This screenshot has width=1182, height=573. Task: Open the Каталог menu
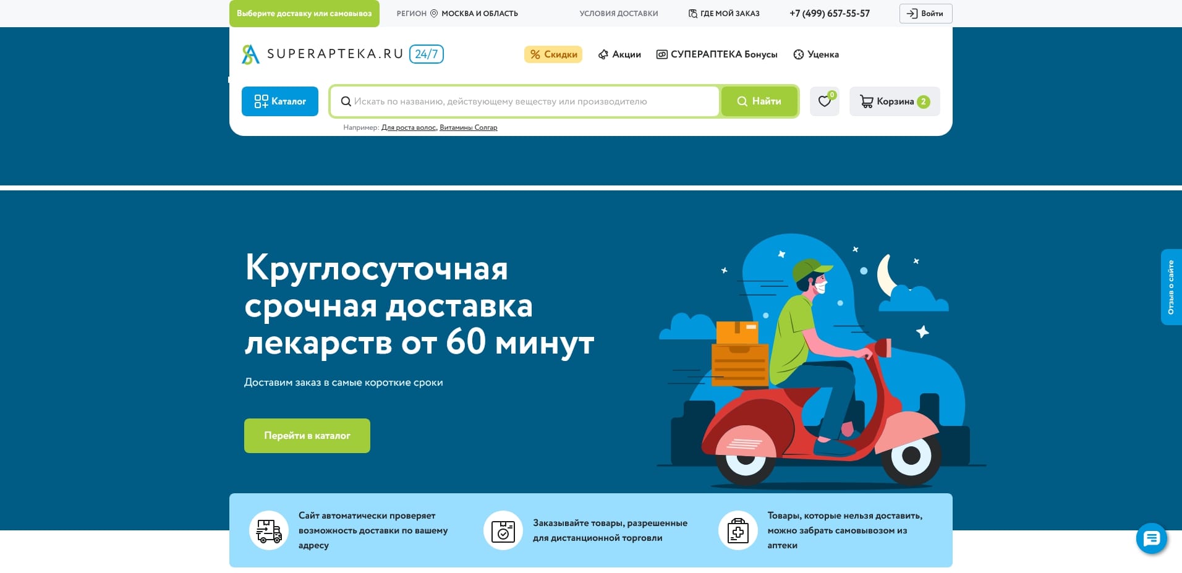click(x=279, y=101)
